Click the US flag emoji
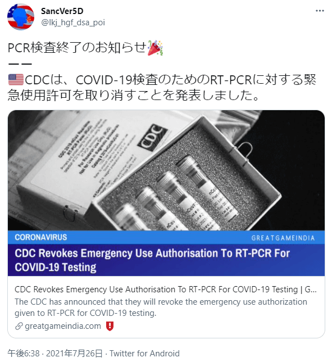The height and width of the screenshot is (362, 332). point(16,80)
